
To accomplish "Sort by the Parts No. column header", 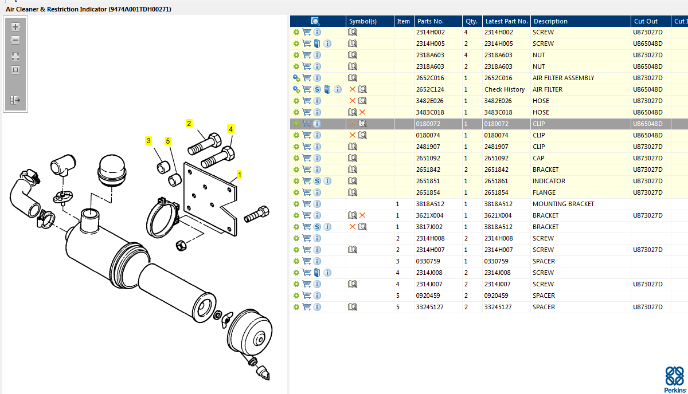I will [430, 21].
